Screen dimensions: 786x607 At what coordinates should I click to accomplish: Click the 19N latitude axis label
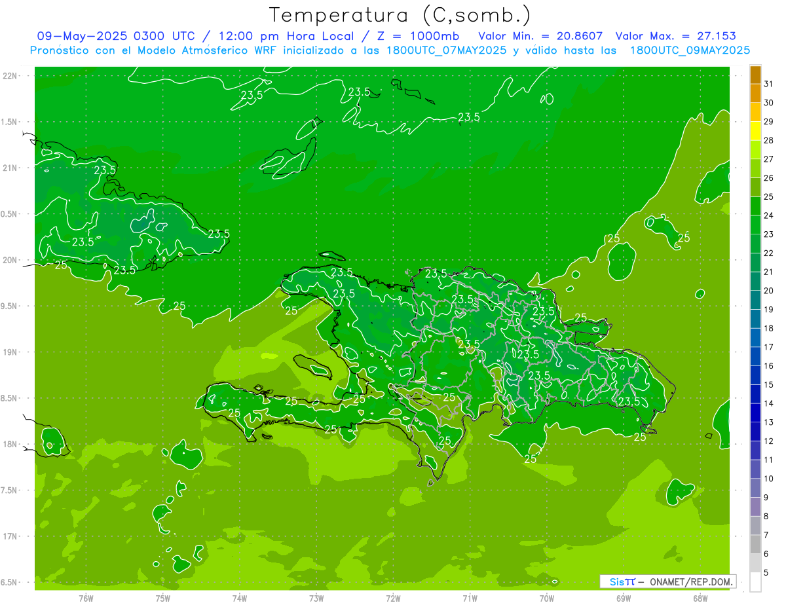10,352
